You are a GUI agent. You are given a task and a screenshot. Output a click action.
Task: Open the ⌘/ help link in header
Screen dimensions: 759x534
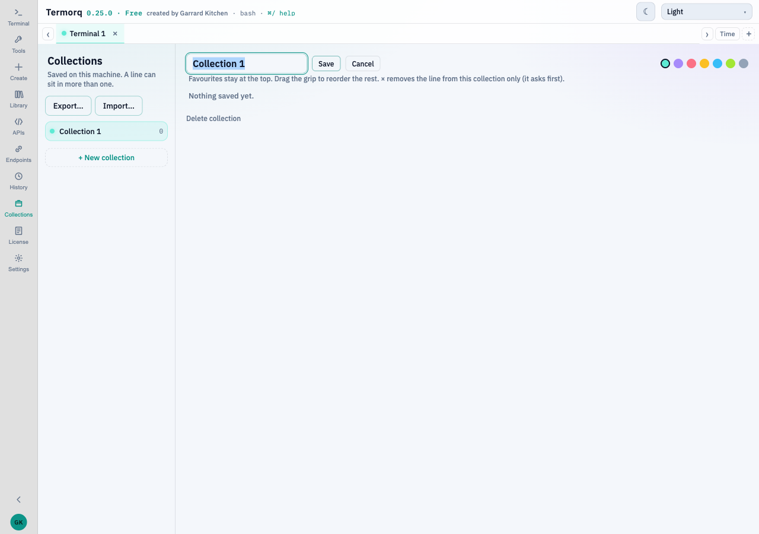pos(281,13)
